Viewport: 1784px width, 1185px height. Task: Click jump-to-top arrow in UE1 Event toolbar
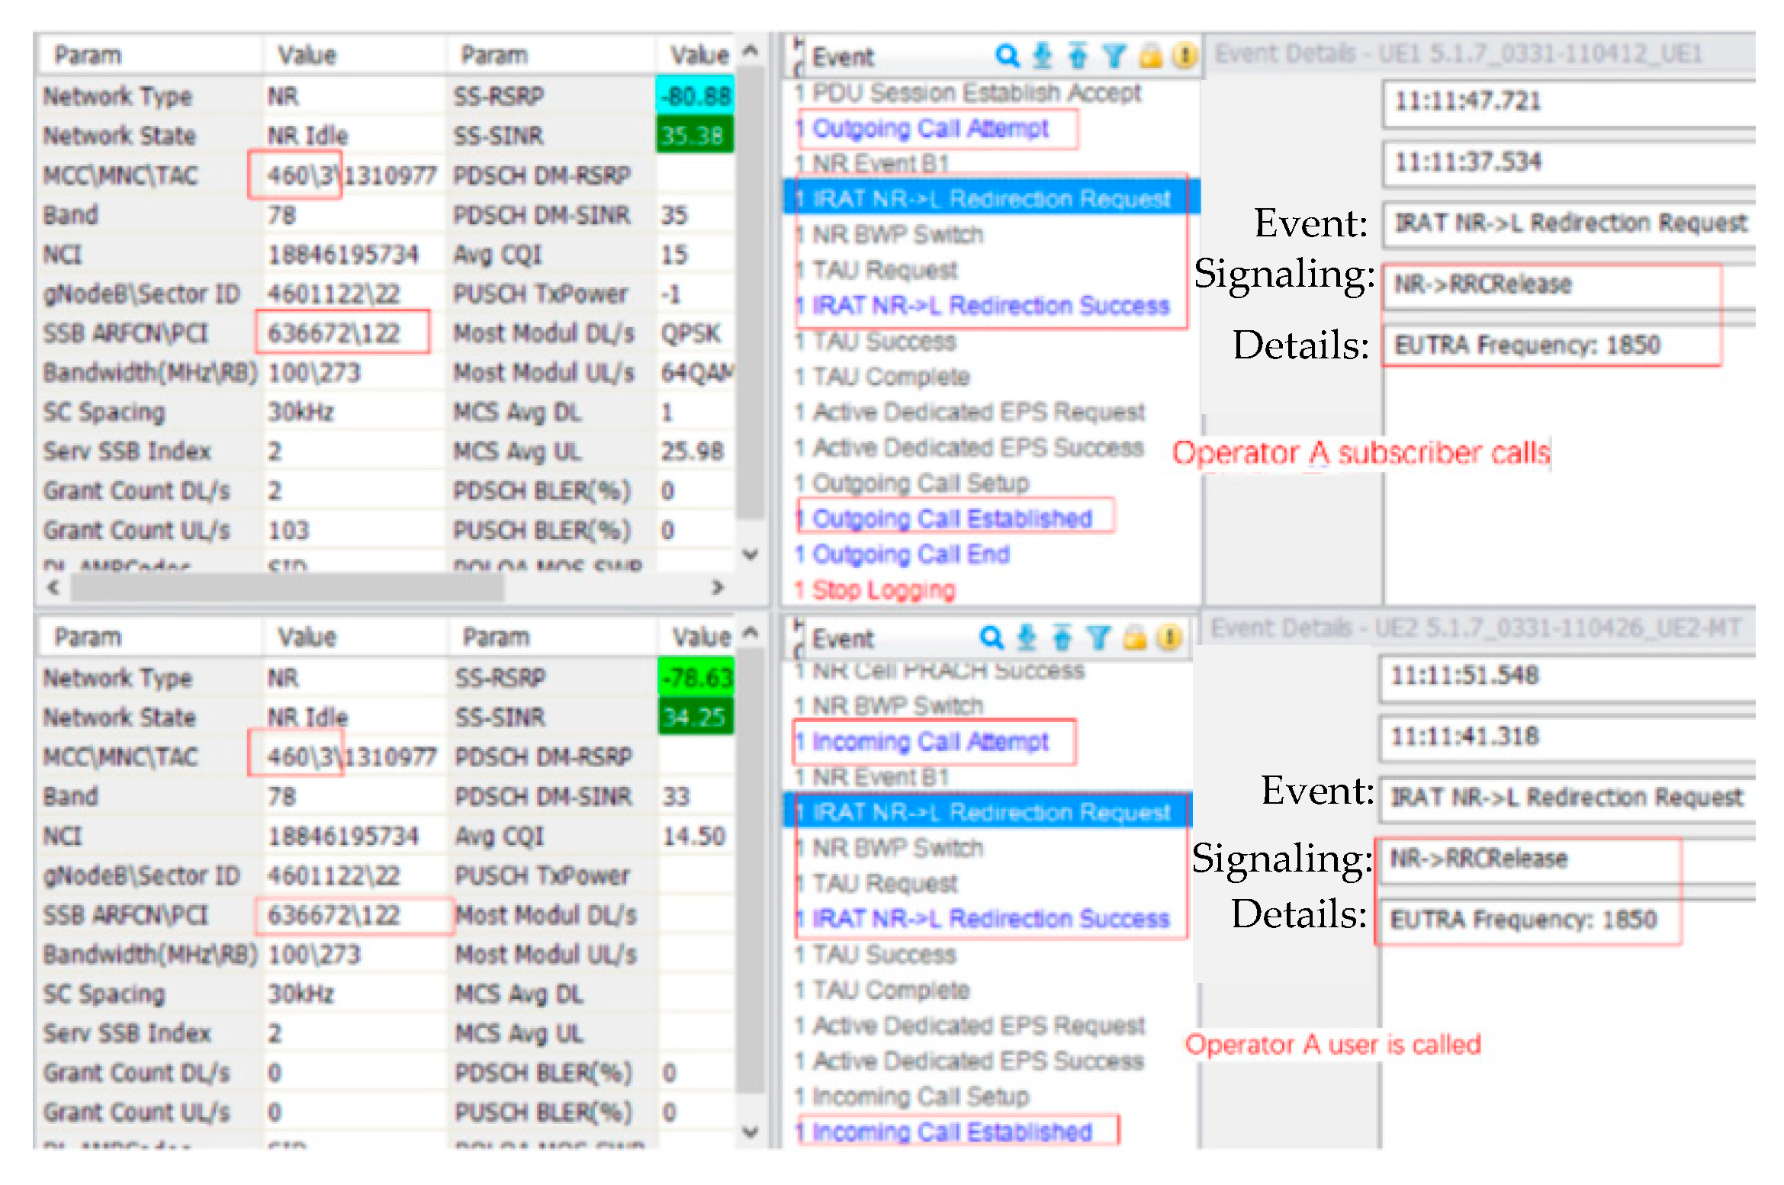[1077, 56]
